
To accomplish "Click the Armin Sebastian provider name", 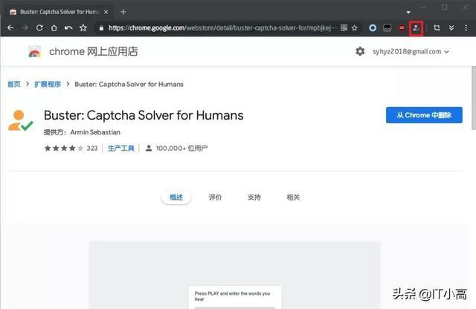I will coord(95,132).
